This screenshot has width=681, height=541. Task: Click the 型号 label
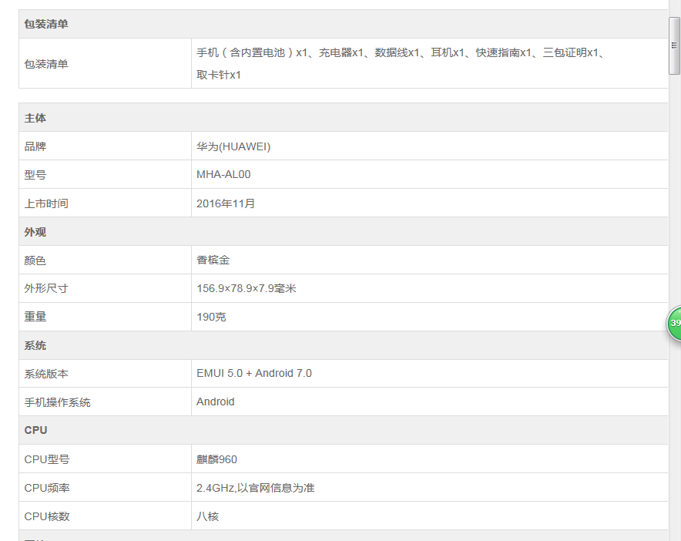point(35,175)
